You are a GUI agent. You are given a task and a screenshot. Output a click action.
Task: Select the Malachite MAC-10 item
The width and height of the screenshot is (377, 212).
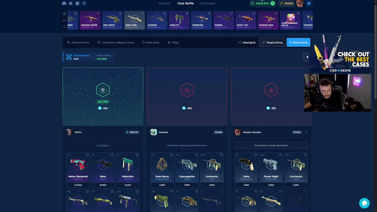point(128,170)
